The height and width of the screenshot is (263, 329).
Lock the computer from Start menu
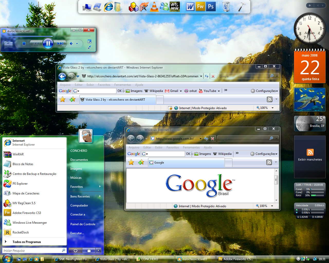pos(89,250)
